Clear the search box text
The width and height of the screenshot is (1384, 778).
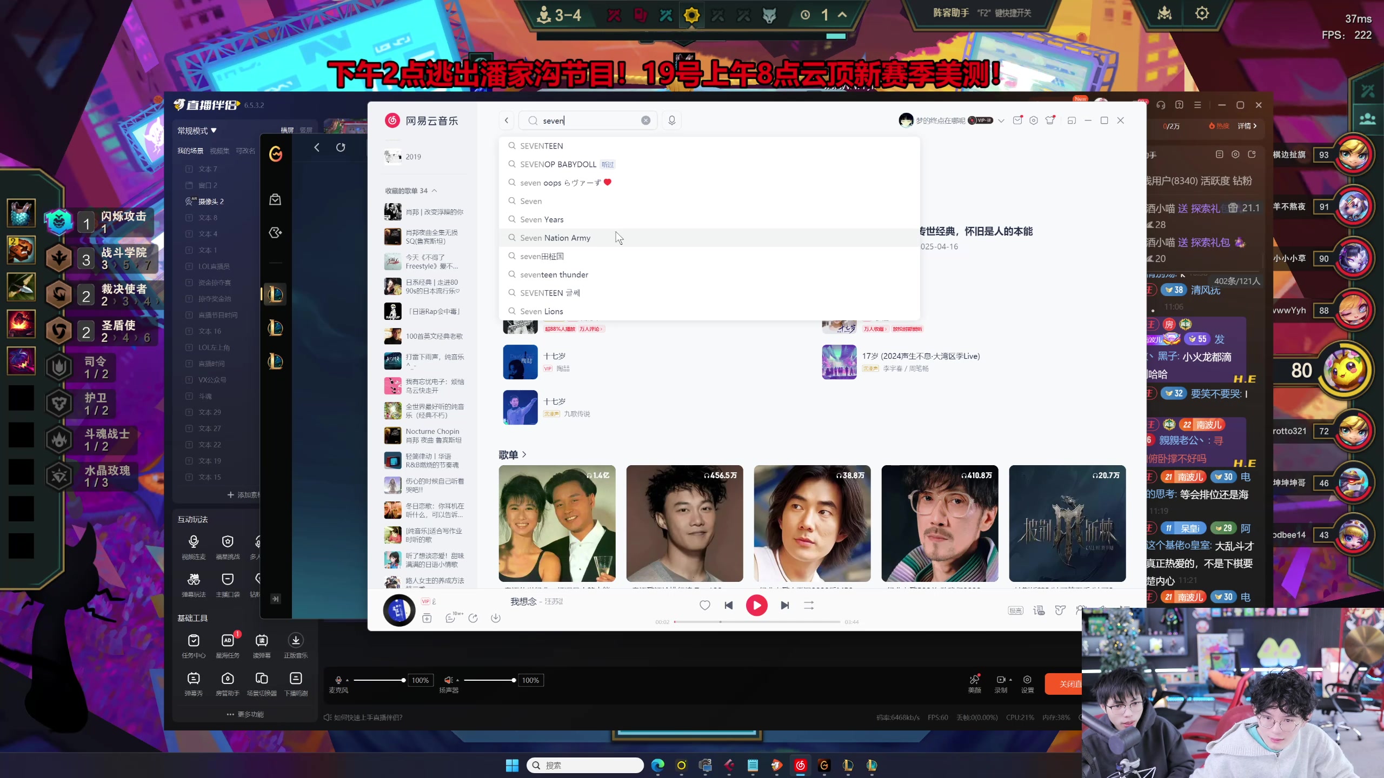pyautogui.click(x=646, y=120)
